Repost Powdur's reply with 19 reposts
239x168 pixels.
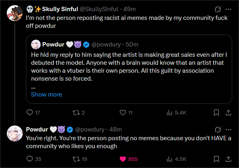(x=80, y=159)
